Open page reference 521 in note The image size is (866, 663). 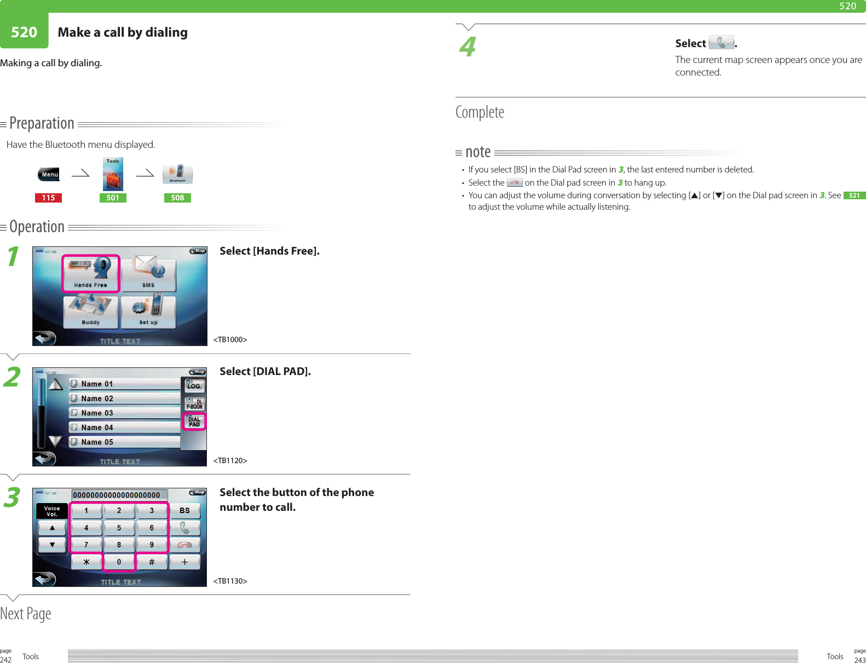854,195
